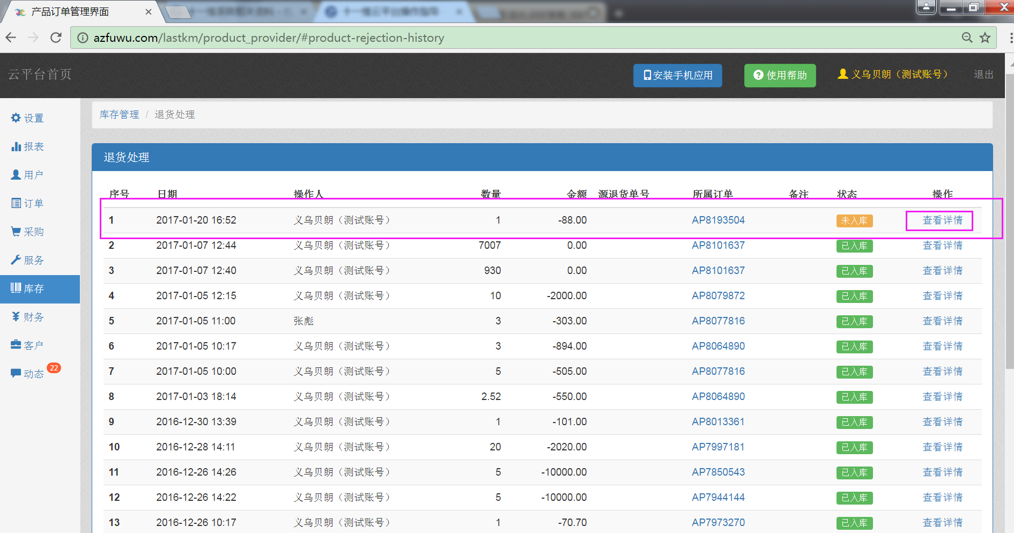Open order link AP8079872
This screenshot has width=1014, height=533.
click(x=718, y=296)
